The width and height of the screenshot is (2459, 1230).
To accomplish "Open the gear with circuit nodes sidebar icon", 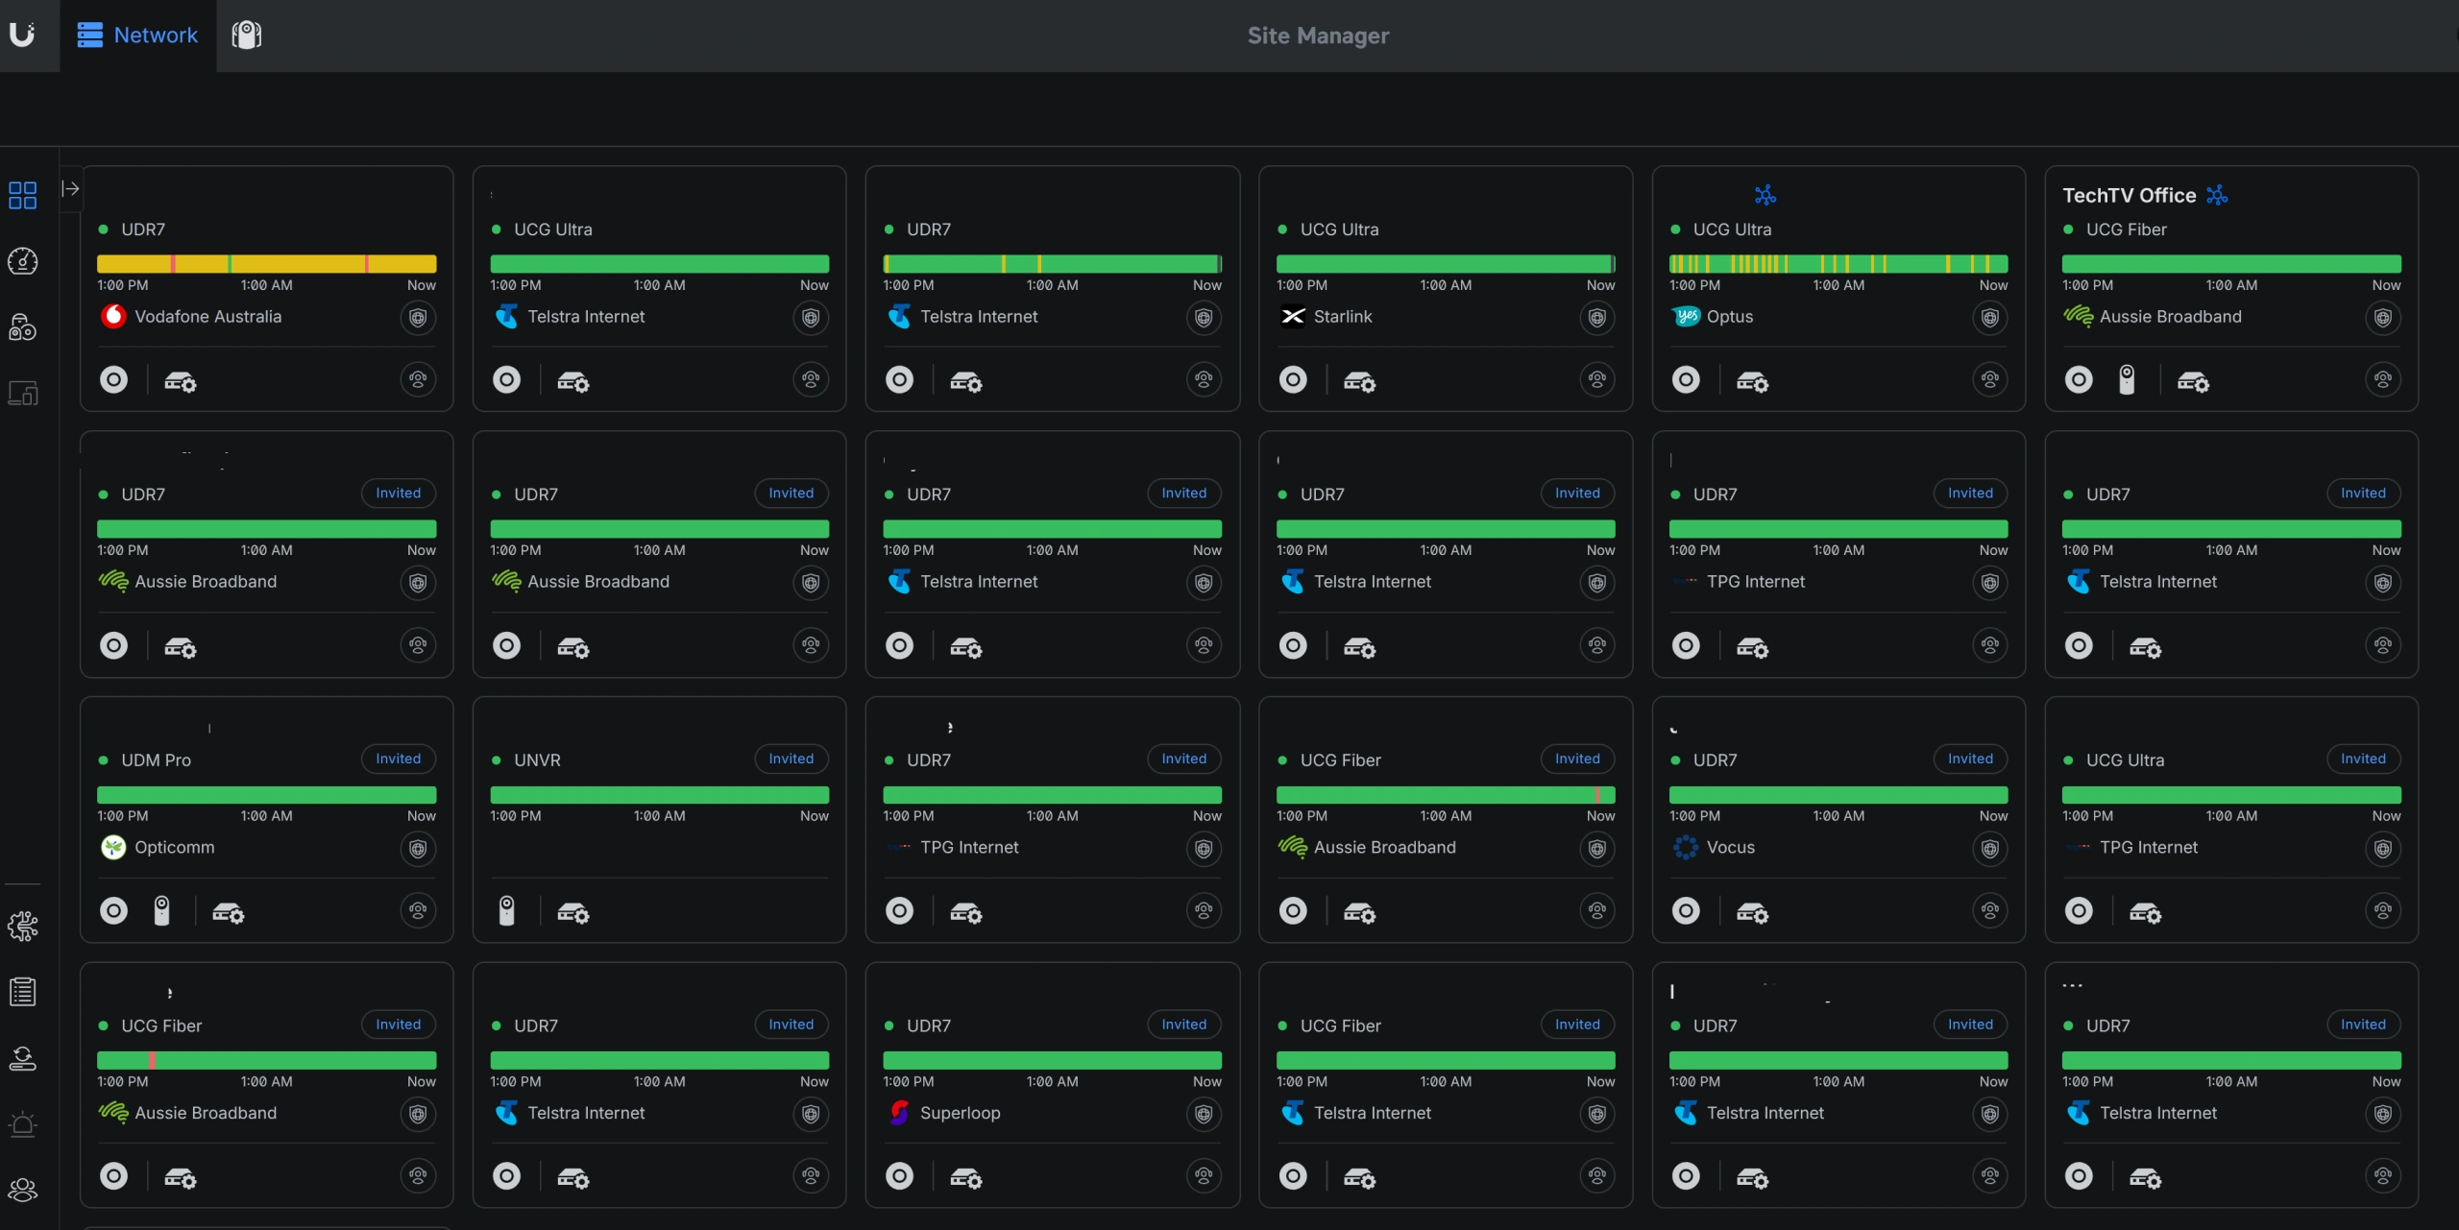I will (x=22, y=926).
